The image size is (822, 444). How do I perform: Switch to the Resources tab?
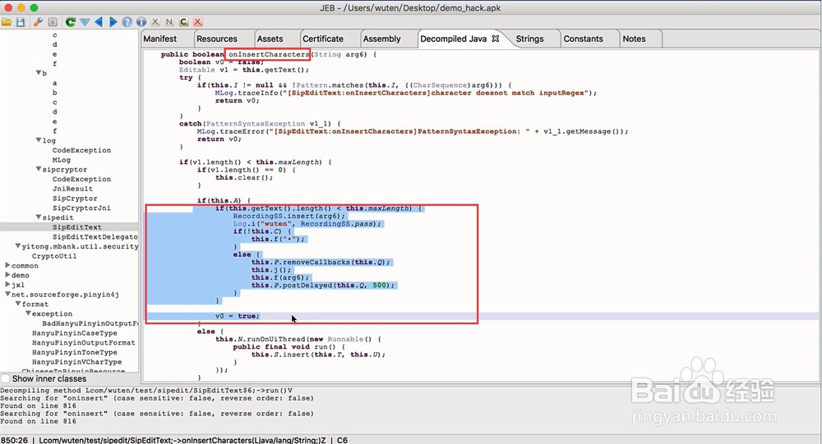(x=216, y=39)
